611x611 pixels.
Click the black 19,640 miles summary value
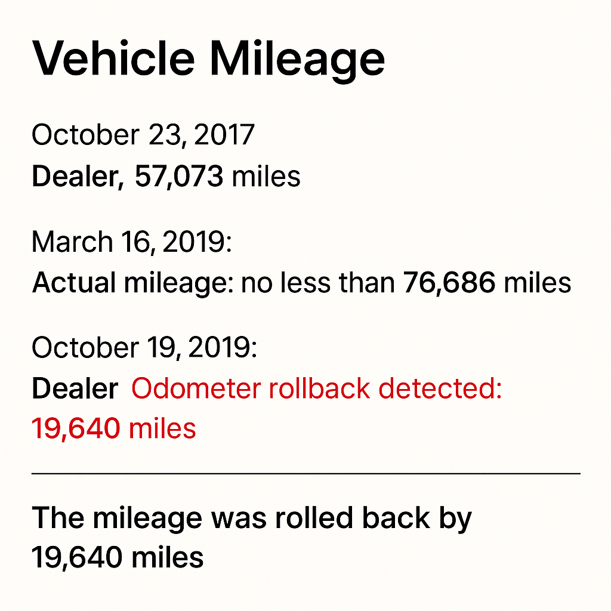coord(118,558)
